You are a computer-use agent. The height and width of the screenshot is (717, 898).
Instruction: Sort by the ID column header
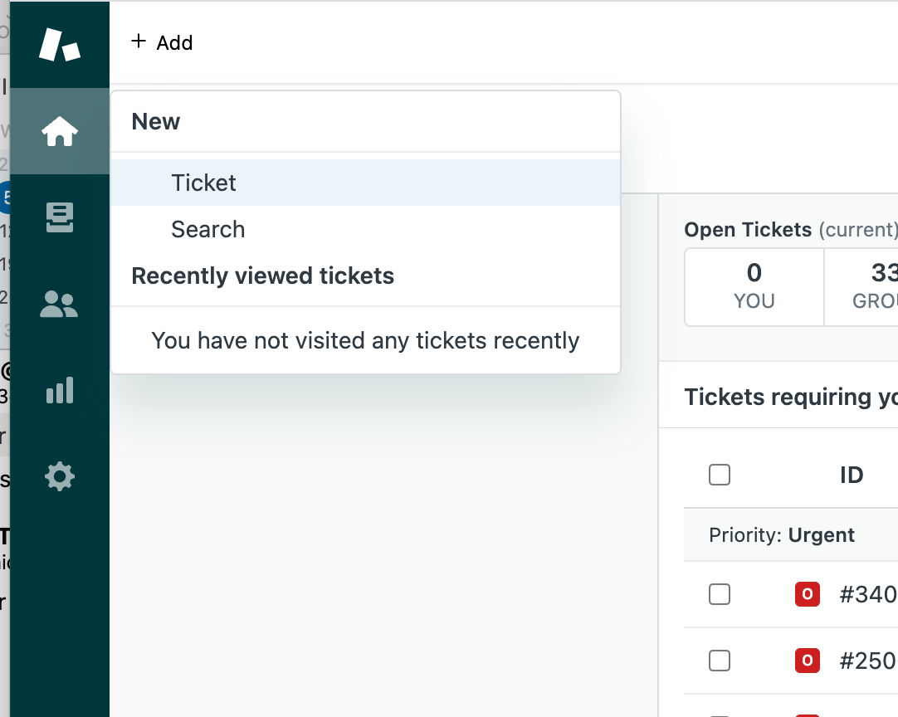(x=852, y=475)
